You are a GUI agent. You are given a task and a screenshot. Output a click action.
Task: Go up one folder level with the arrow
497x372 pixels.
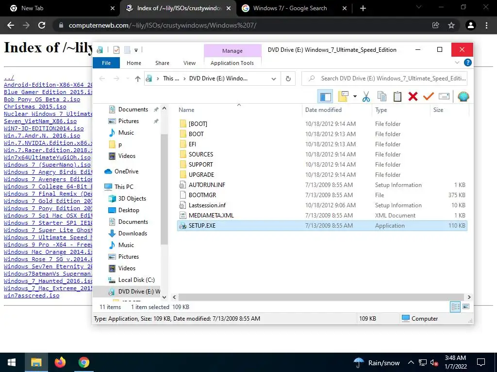point(137,79)
